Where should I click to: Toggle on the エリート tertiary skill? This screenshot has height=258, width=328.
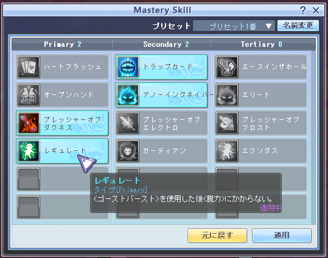[261, 95]
